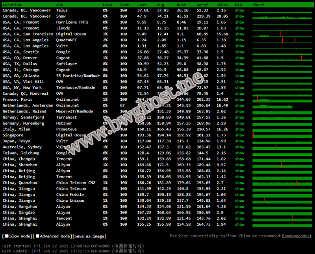Viewport: 315px width, 254px height.
Task: Select the 'Hurricane FMT2' ISP cell
Action: [72, 22]
